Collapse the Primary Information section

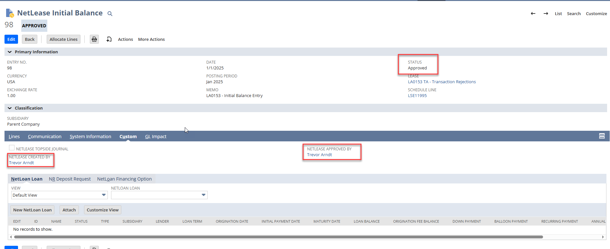coord(10,52)
